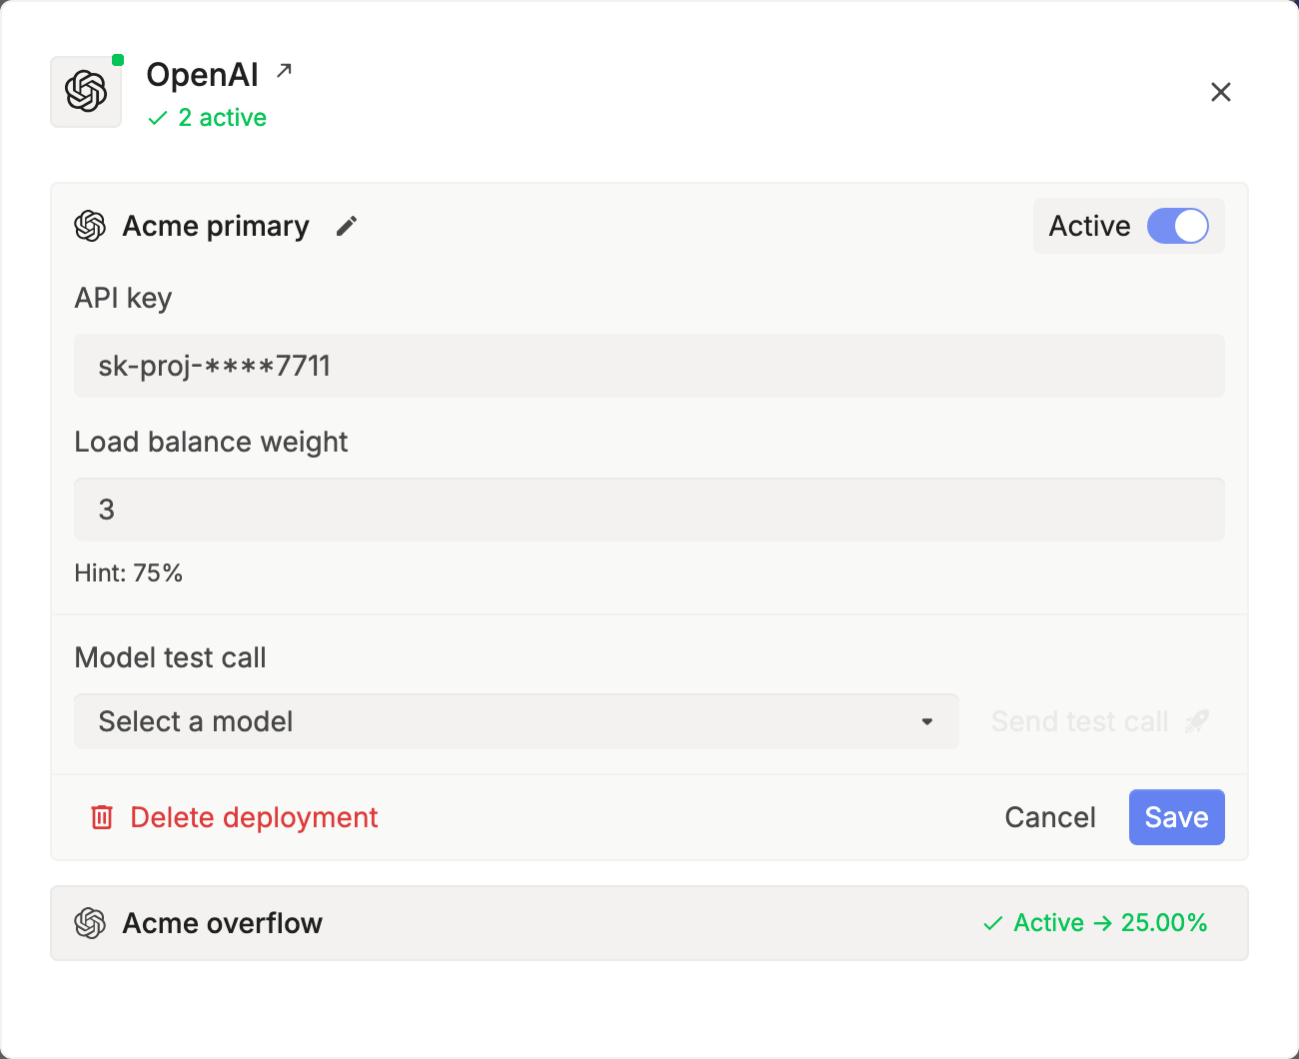Click the rocket icon on Send test call
The height and width of the screenshot is (1059, 1299).
1196,721
